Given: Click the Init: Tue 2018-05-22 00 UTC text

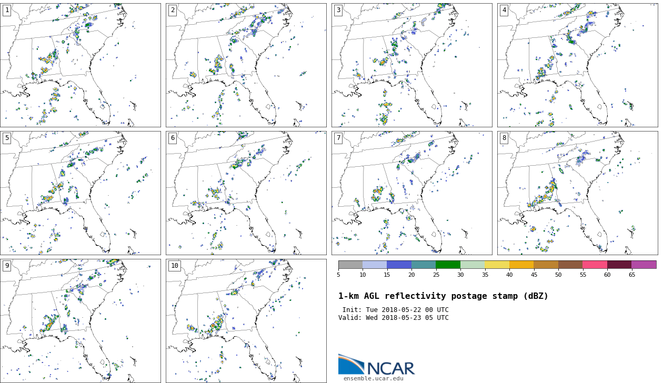Looking at the screenshot, I should click(x=396, y=310).
